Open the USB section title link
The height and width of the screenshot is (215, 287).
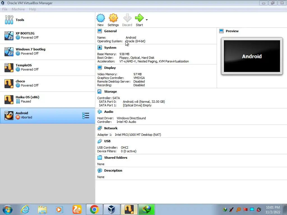[107, 141]
